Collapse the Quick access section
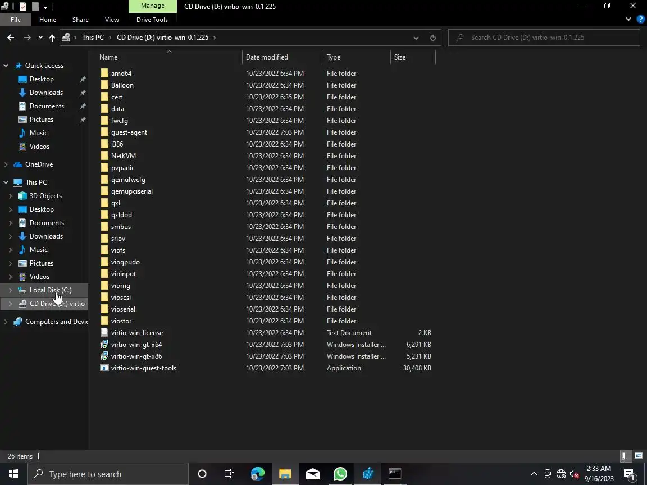Screen dimensions: 647x485 point(6,66)
